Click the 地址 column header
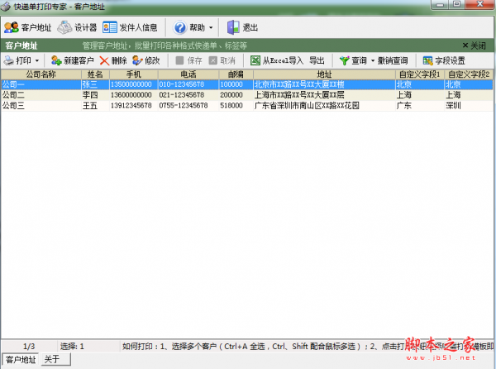Viewport: 496px width, 369px height. (324, 74)
